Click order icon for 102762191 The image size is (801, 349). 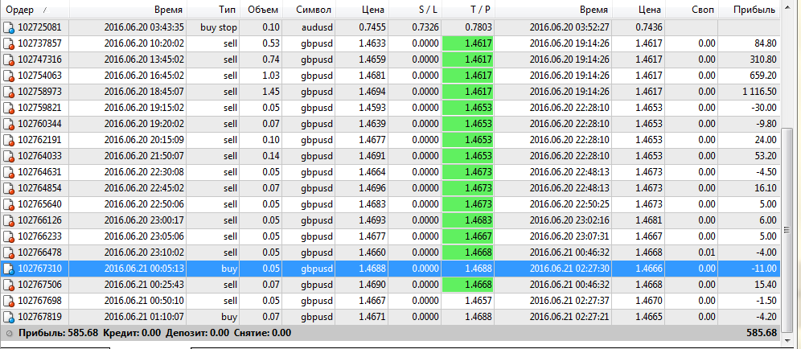tap(9, 140)
